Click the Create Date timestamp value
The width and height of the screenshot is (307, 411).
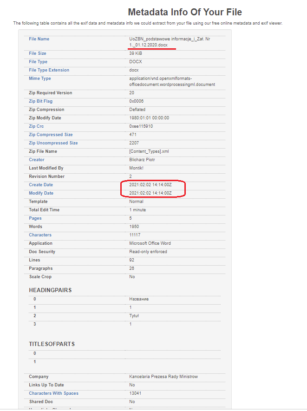tap(150, 185)
